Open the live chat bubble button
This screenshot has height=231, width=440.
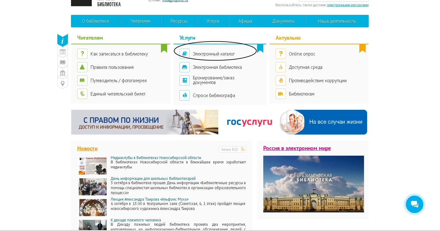coord(415,204)
